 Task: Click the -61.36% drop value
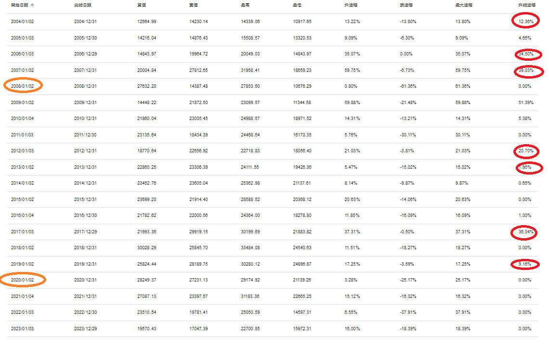[408, 86]
